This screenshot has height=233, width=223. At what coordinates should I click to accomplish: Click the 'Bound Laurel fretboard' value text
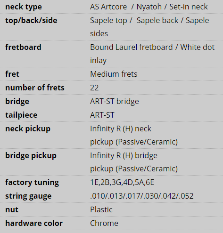pos(132,47)
